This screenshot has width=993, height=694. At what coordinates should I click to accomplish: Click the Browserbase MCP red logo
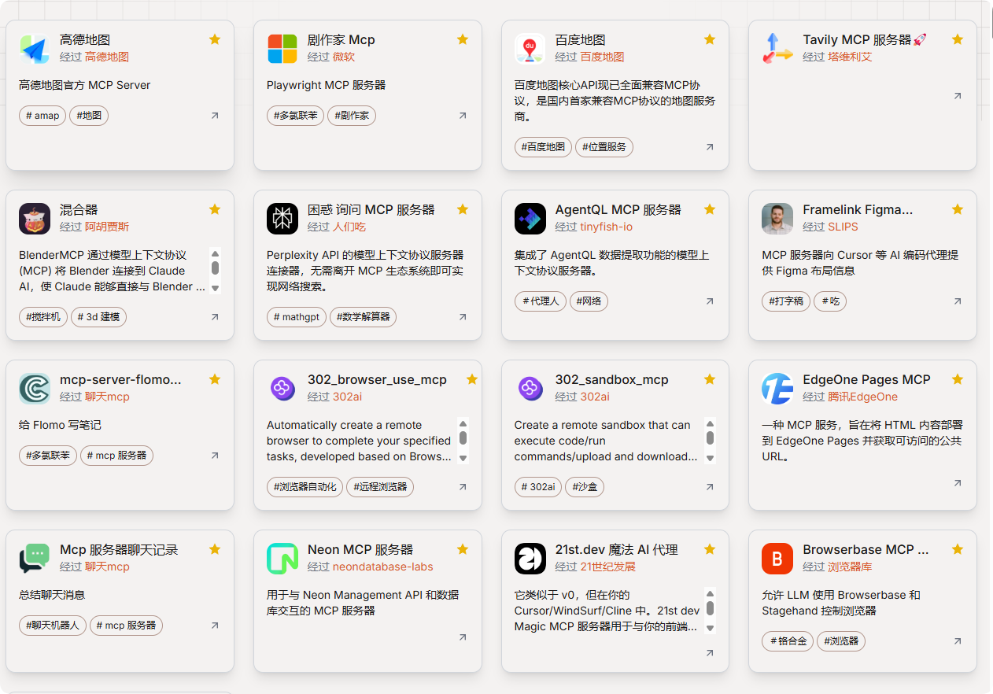pos(777,559)
